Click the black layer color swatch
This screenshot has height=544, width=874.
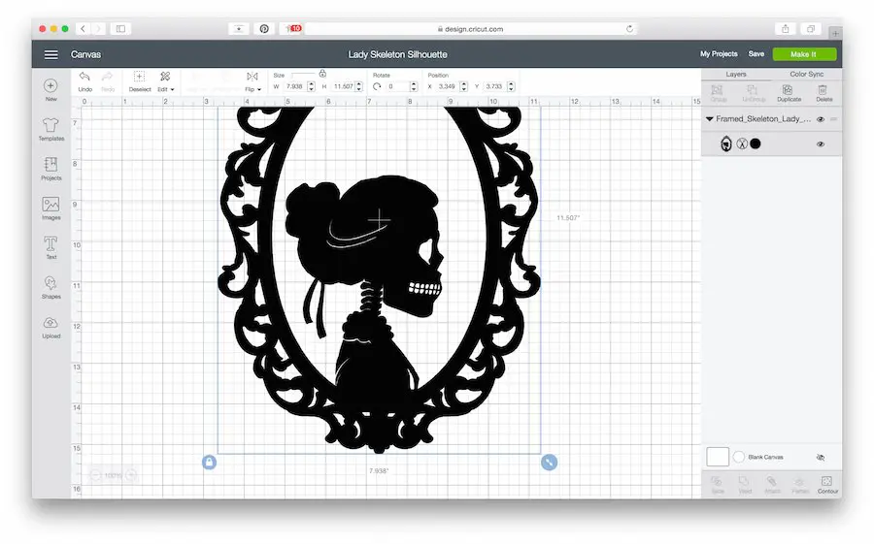pyautogui.click(x=756, y=144)
